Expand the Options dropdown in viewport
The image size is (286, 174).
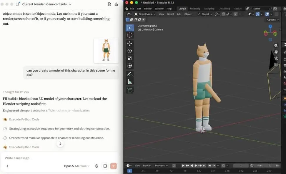pyautogui.click(x=273, y=20)
